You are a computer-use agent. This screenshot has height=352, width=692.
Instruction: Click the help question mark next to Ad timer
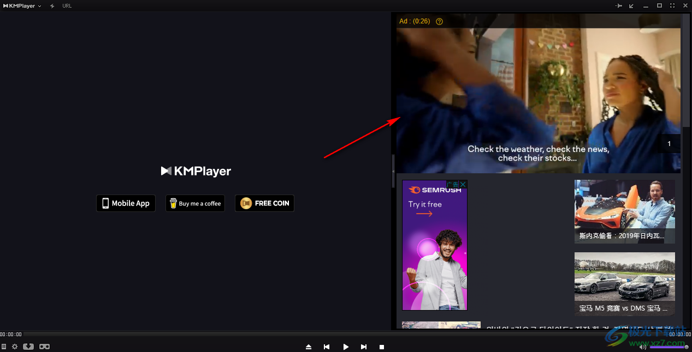coord(439,21)
